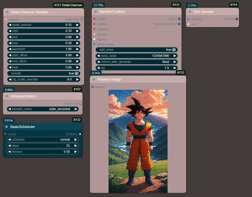Increase noise_seed with its right arrow

175,56
